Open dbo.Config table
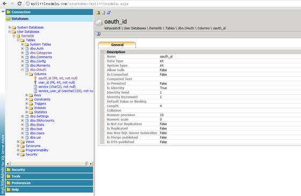301x196 pixels. pos(38,61)
